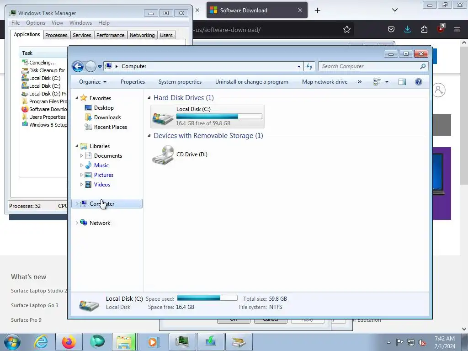Open the List all tabs dropdown
The image size is (468, 351).
click(x=394, y=10)
